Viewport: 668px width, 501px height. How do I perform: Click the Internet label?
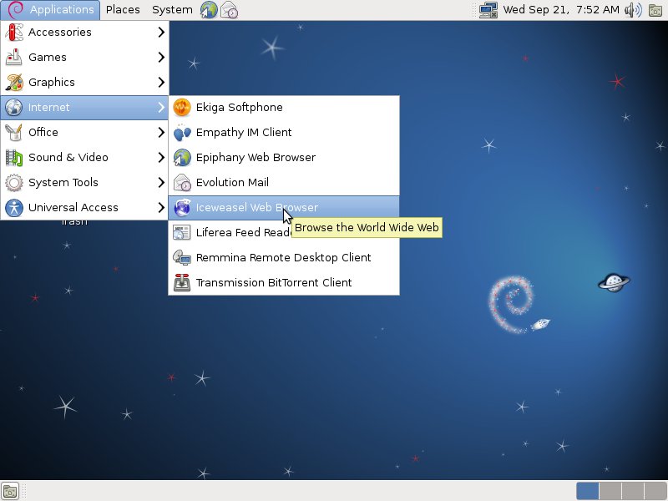[48, 108]
